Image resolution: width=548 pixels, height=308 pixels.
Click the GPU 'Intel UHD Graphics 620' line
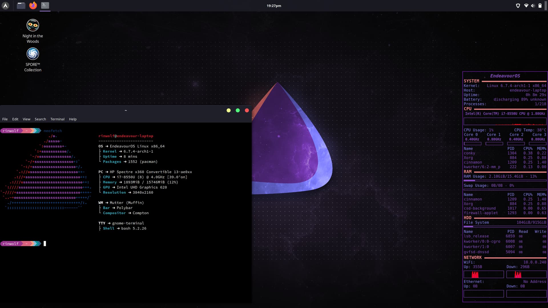[x=135, y=187]
